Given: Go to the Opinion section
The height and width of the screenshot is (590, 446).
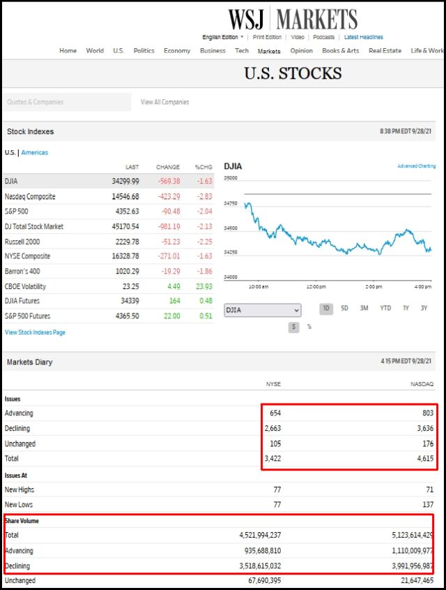Looking at the screenshot, I should (x=301, y=51).
